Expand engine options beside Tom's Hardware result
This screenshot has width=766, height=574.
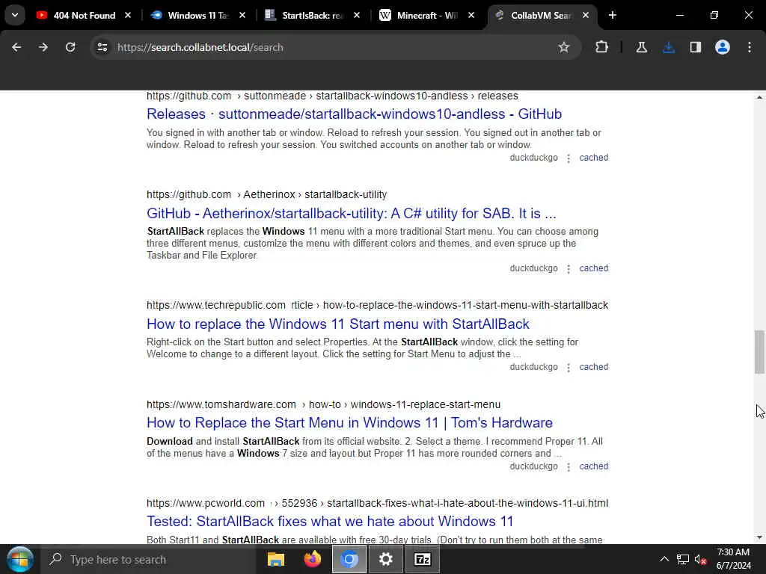coord(569,467)
